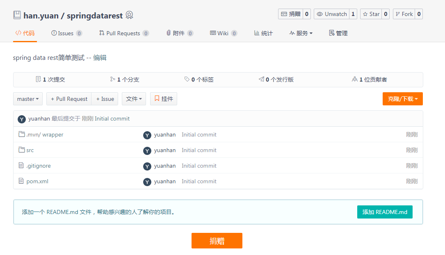Switch to the Wiki tab
This screenshot has height=255, width=445.
(x=224, y=33)
